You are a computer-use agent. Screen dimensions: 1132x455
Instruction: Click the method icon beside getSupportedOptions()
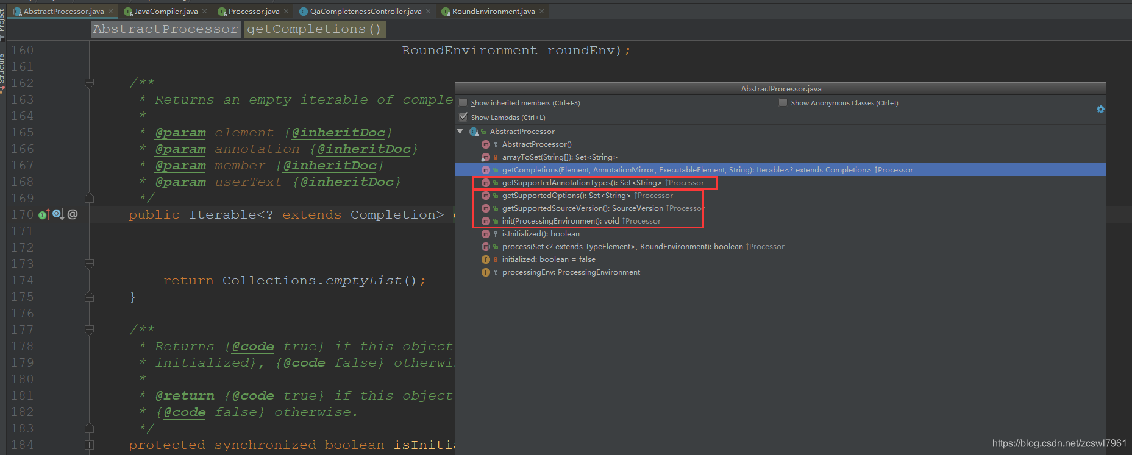click(486, 196)
